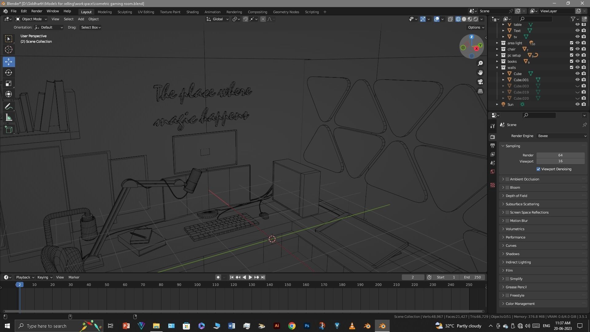Enable the Bloom checkbox
Image resolution: width=590 pixels, height=332 pixels.
coord(507,188)
